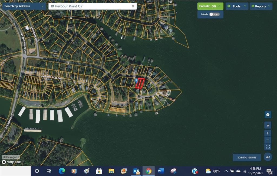Switch the map to 3D view
The height and width of the screenshot is (176, 277).
coord(268,157)
